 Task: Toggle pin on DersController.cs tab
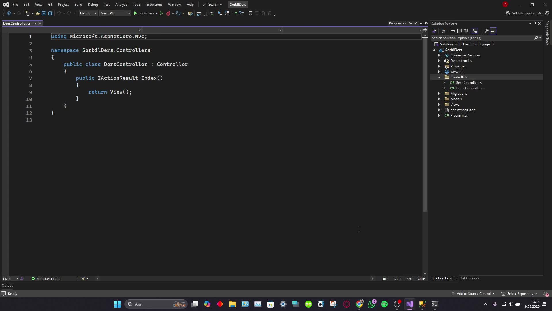click(34, 24)
